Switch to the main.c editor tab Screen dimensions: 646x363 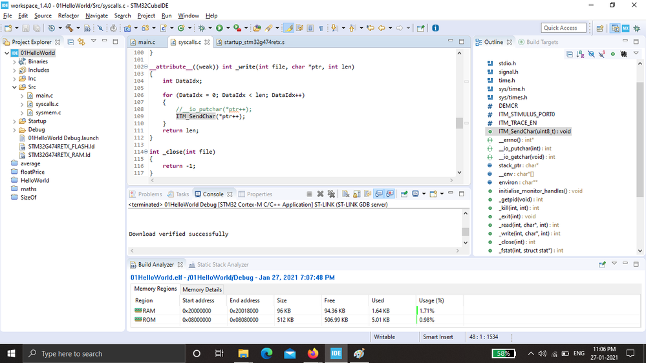click(147, 42)
